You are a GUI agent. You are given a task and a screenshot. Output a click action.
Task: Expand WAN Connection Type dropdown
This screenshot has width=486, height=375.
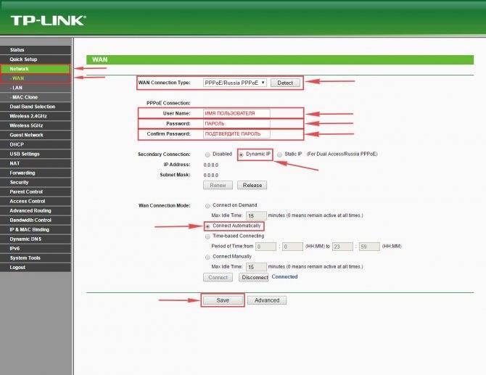tap(235, 83)
